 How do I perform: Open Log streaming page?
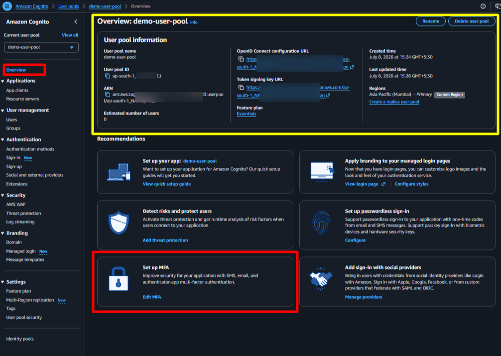pos(20,222)
